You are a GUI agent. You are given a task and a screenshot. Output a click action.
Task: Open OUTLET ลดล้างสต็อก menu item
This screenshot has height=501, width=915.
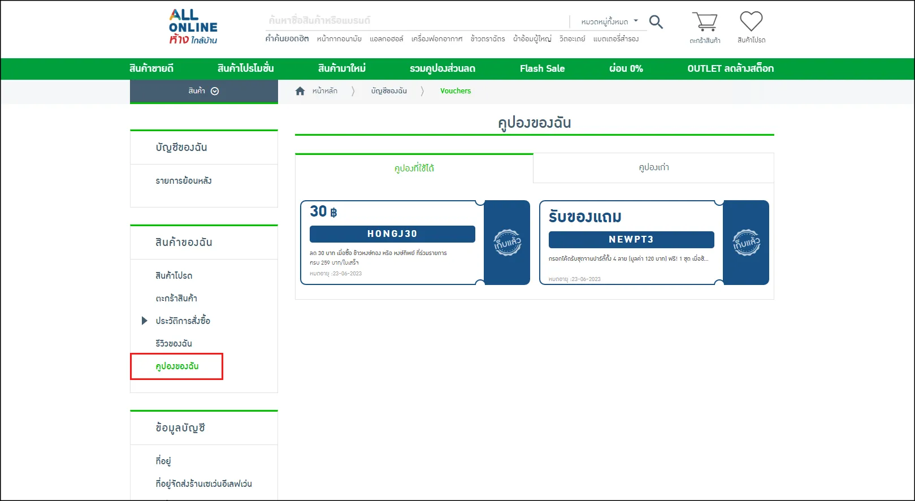[x=730, y=68]
